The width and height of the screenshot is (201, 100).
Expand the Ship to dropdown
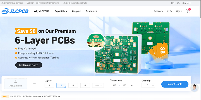(186, 3)
